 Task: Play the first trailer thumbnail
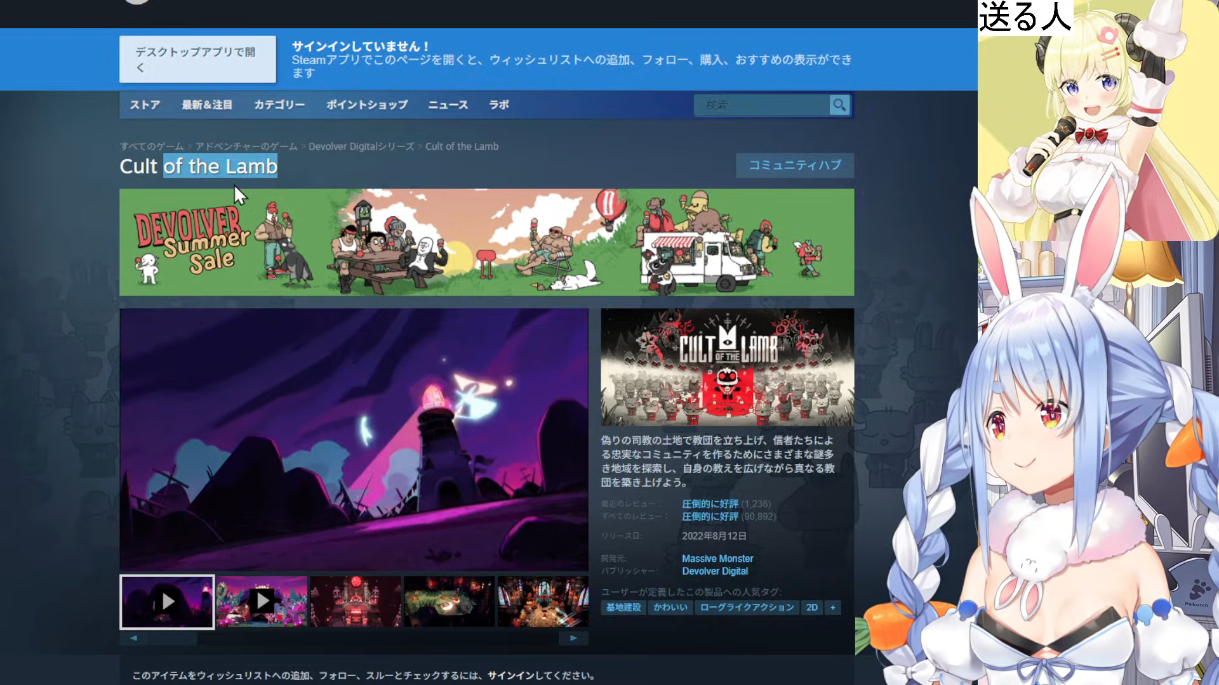[167, 601]
